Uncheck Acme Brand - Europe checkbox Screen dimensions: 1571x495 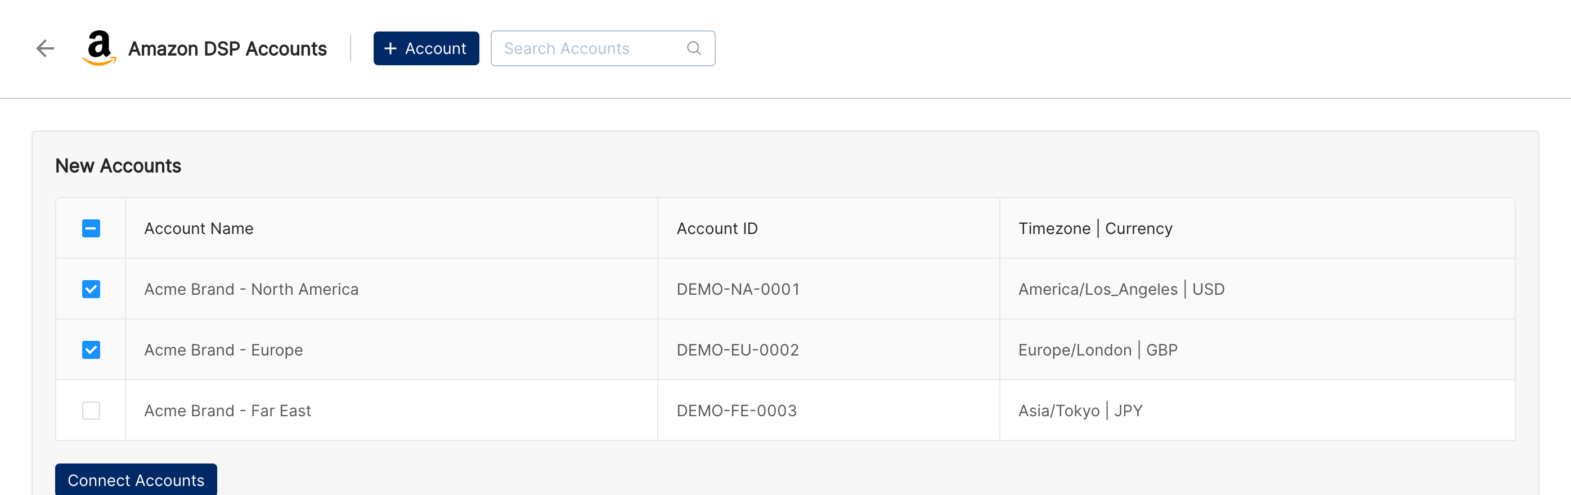click(91, 350)
